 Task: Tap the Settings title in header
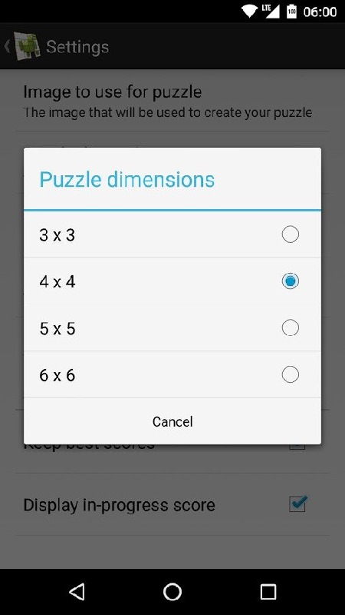pos(77,47)
